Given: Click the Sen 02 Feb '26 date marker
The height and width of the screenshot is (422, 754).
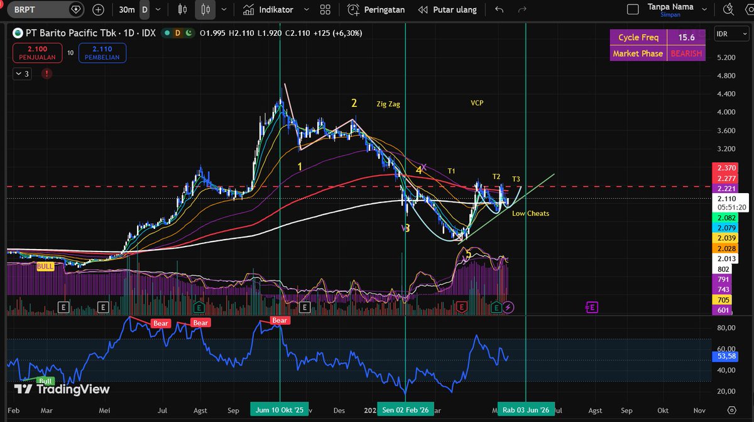Looking at the screenshot, I should coord(405,410).
